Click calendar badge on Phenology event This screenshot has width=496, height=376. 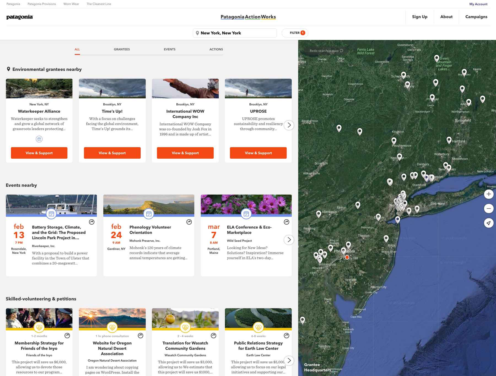point(149,213)
